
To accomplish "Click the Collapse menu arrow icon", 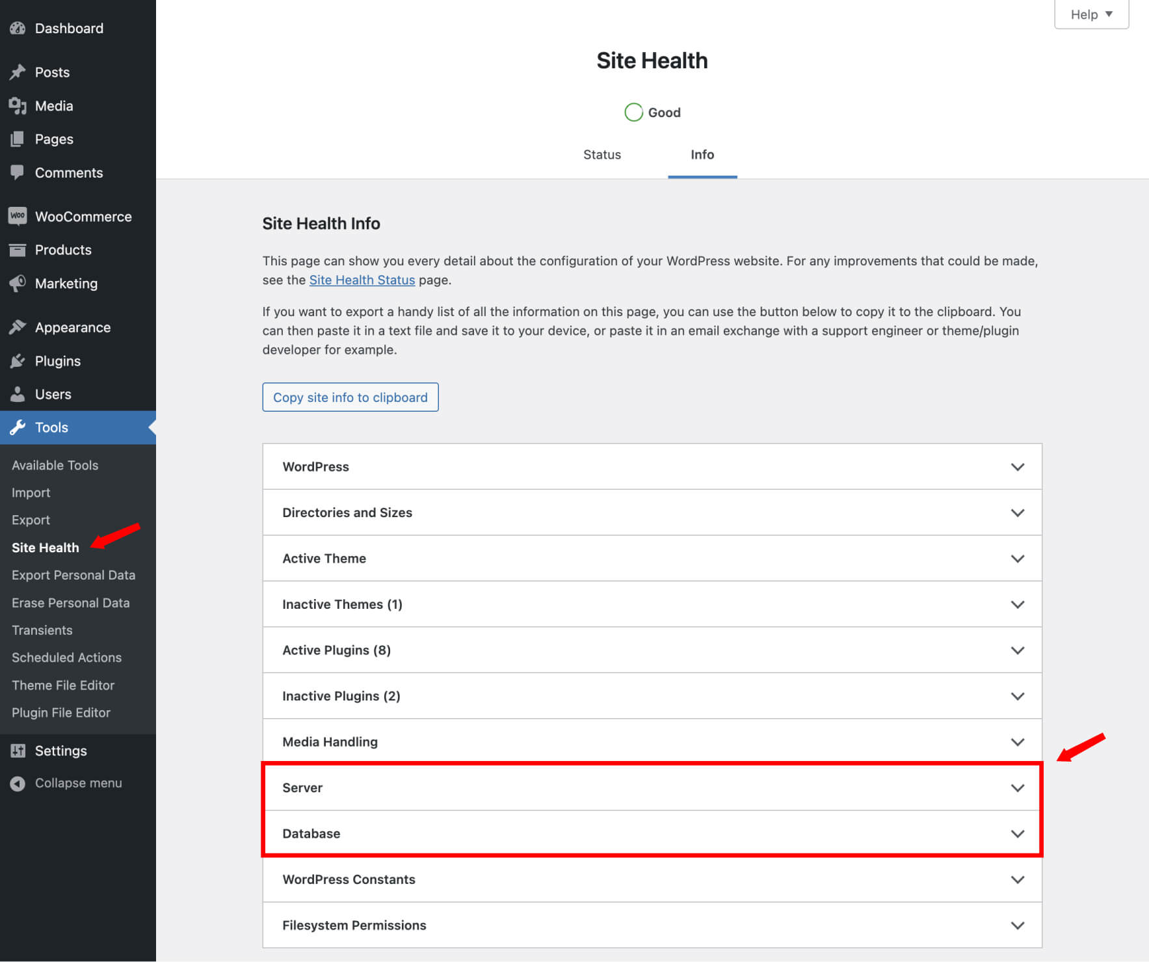I will (18, 783).
